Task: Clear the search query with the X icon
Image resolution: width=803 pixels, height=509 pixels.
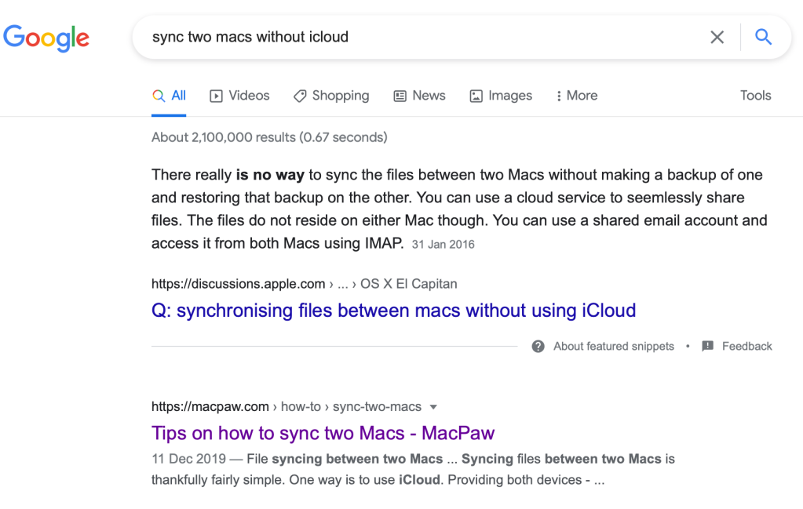Action: 717,37
